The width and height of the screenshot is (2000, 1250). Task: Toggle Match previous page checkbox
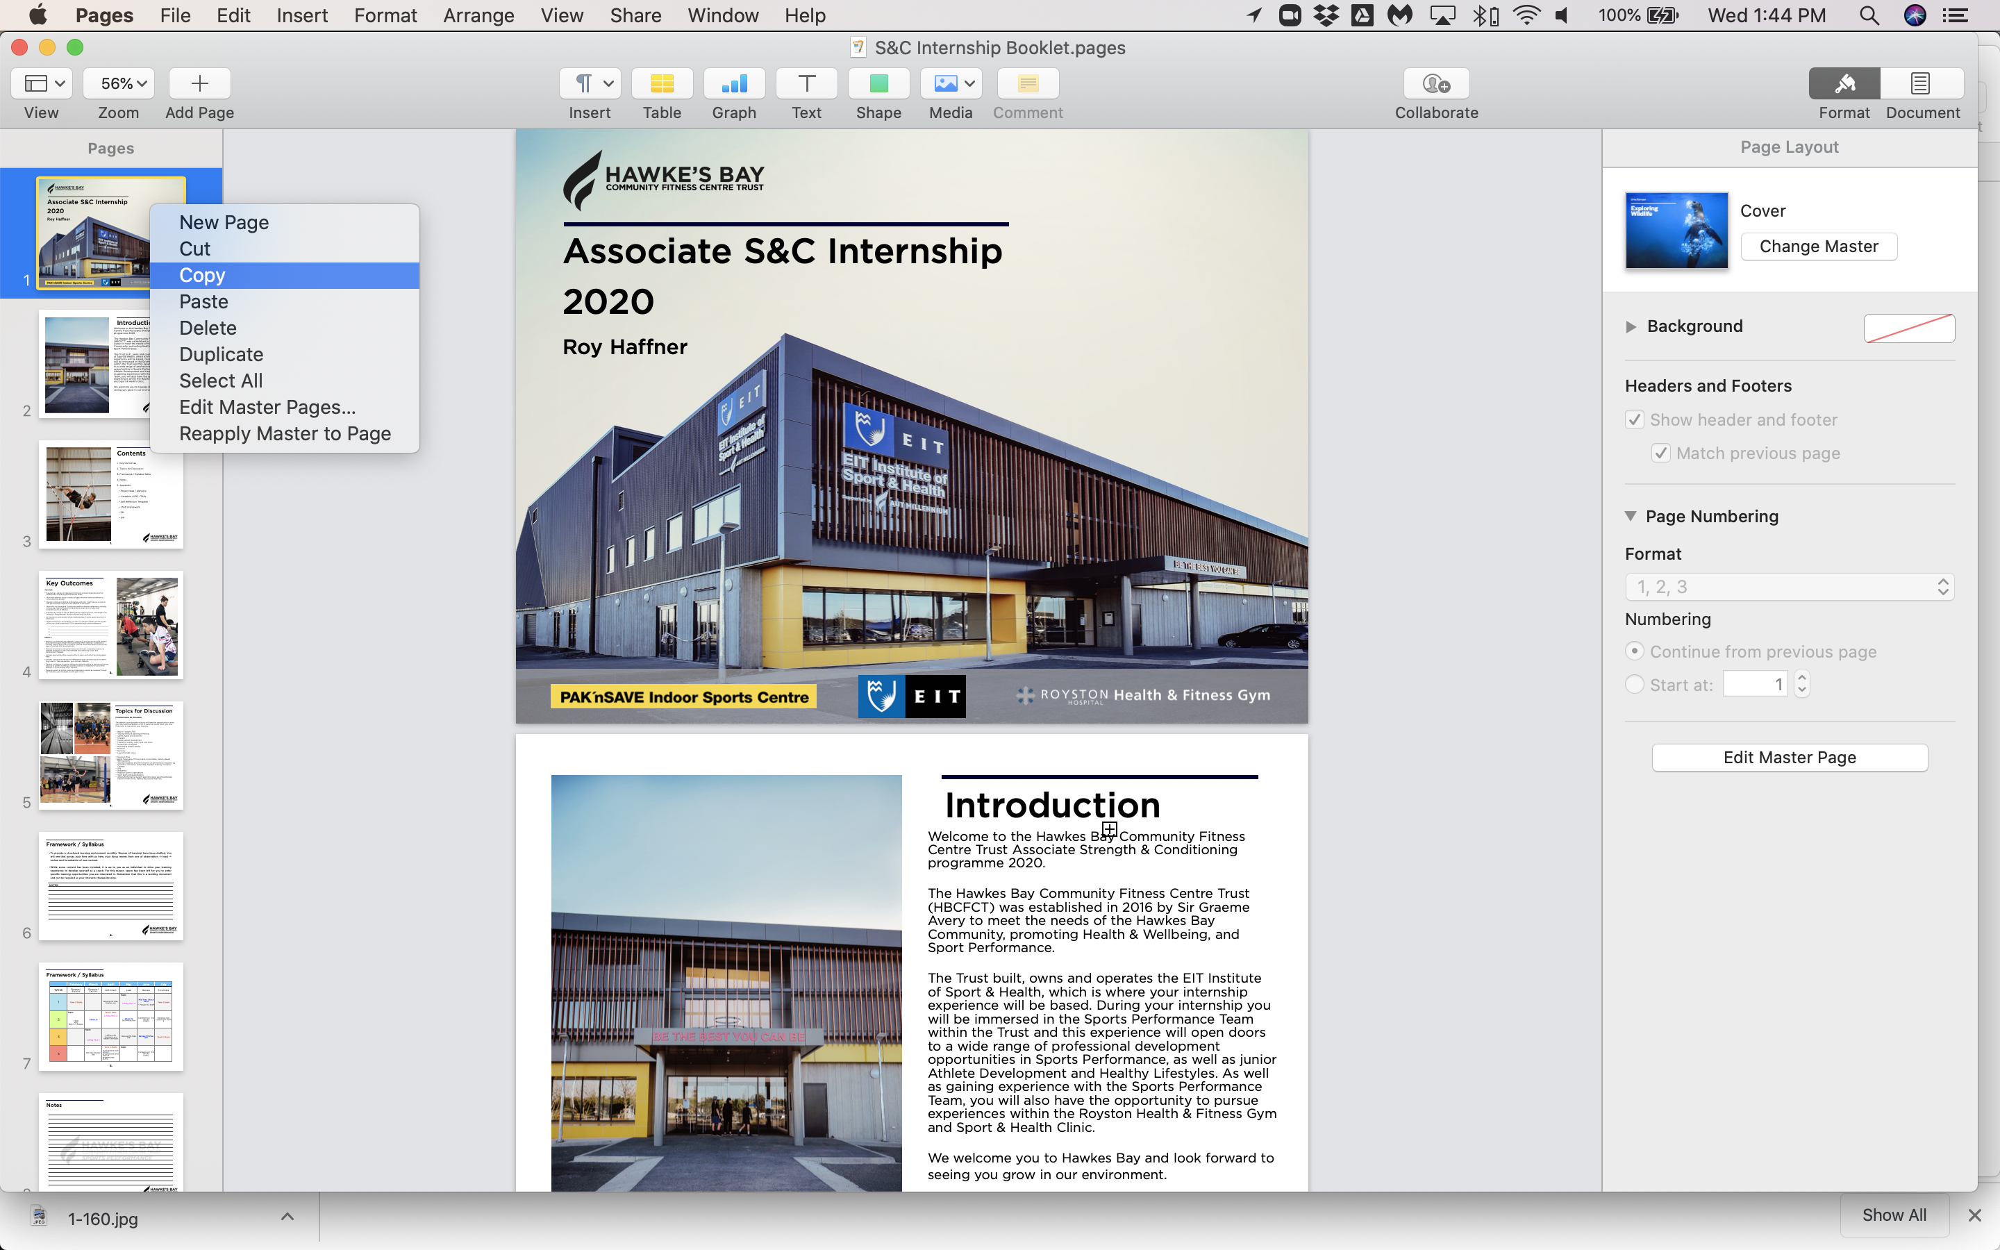(1660, 453)
